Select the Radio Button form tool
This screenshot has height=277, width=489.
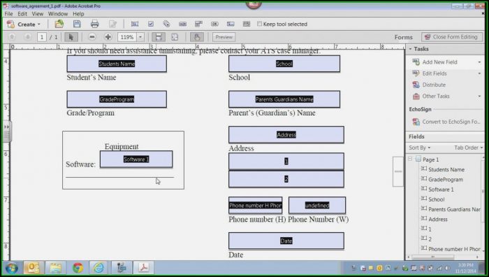pos(166,24)
